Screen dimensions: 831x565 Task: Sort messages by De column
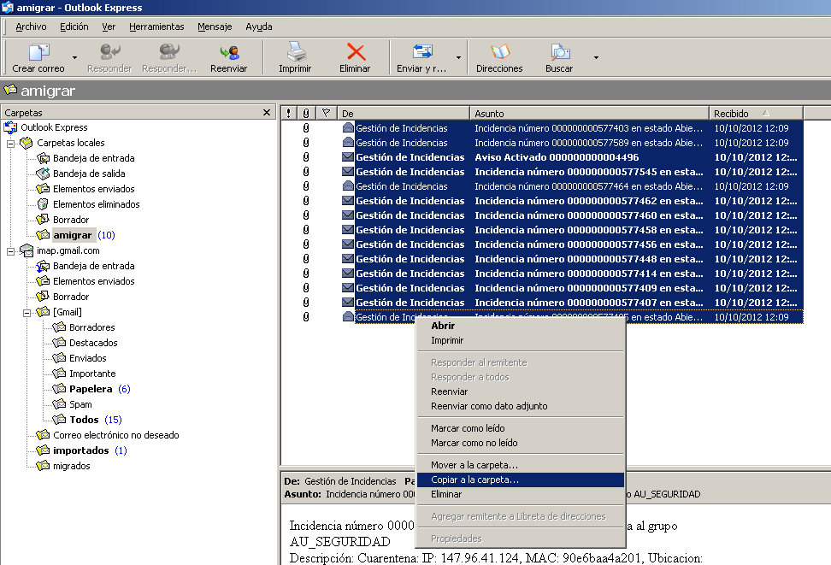[x=404, y=113]
